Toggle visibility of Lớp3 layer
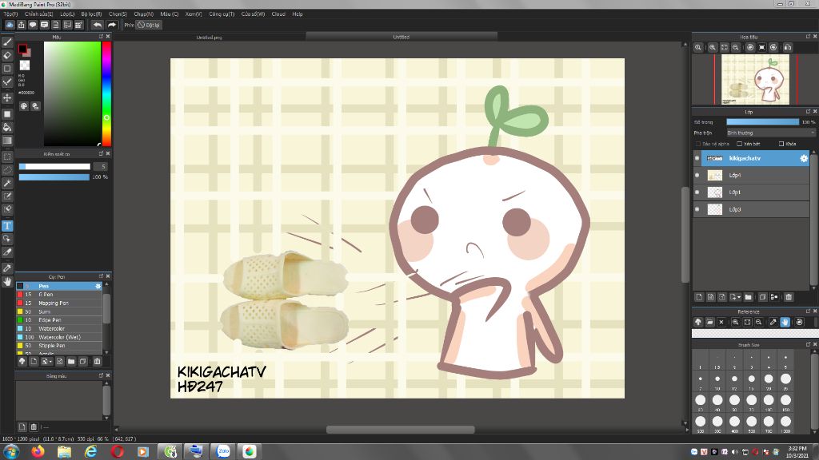819x460 pixels. (697, 209)
